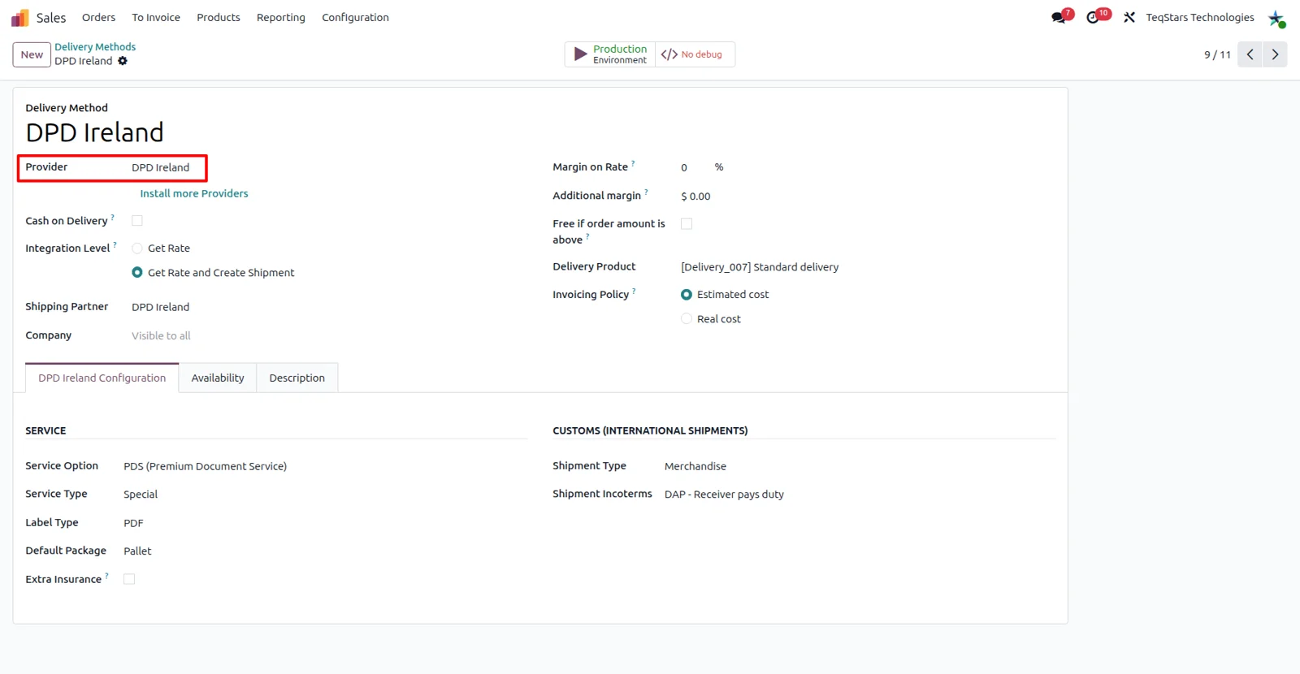Show Invoicing Policy help tooltip
Image resolution: width=1300 pixels, height=674 pixels.
tap(634, 291)
